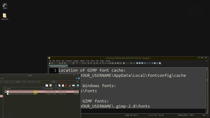Image resolution: width=210 pixels, height=118 pixels.
Task: Click the Zoom In icon in Notepad++ toolbar
Action: tap(88, 63)
